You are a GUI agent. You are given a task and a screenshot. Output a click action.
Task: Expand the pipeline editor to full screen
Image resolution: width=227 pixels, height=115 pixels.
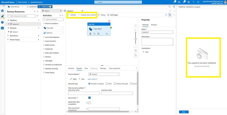(170, 11)
